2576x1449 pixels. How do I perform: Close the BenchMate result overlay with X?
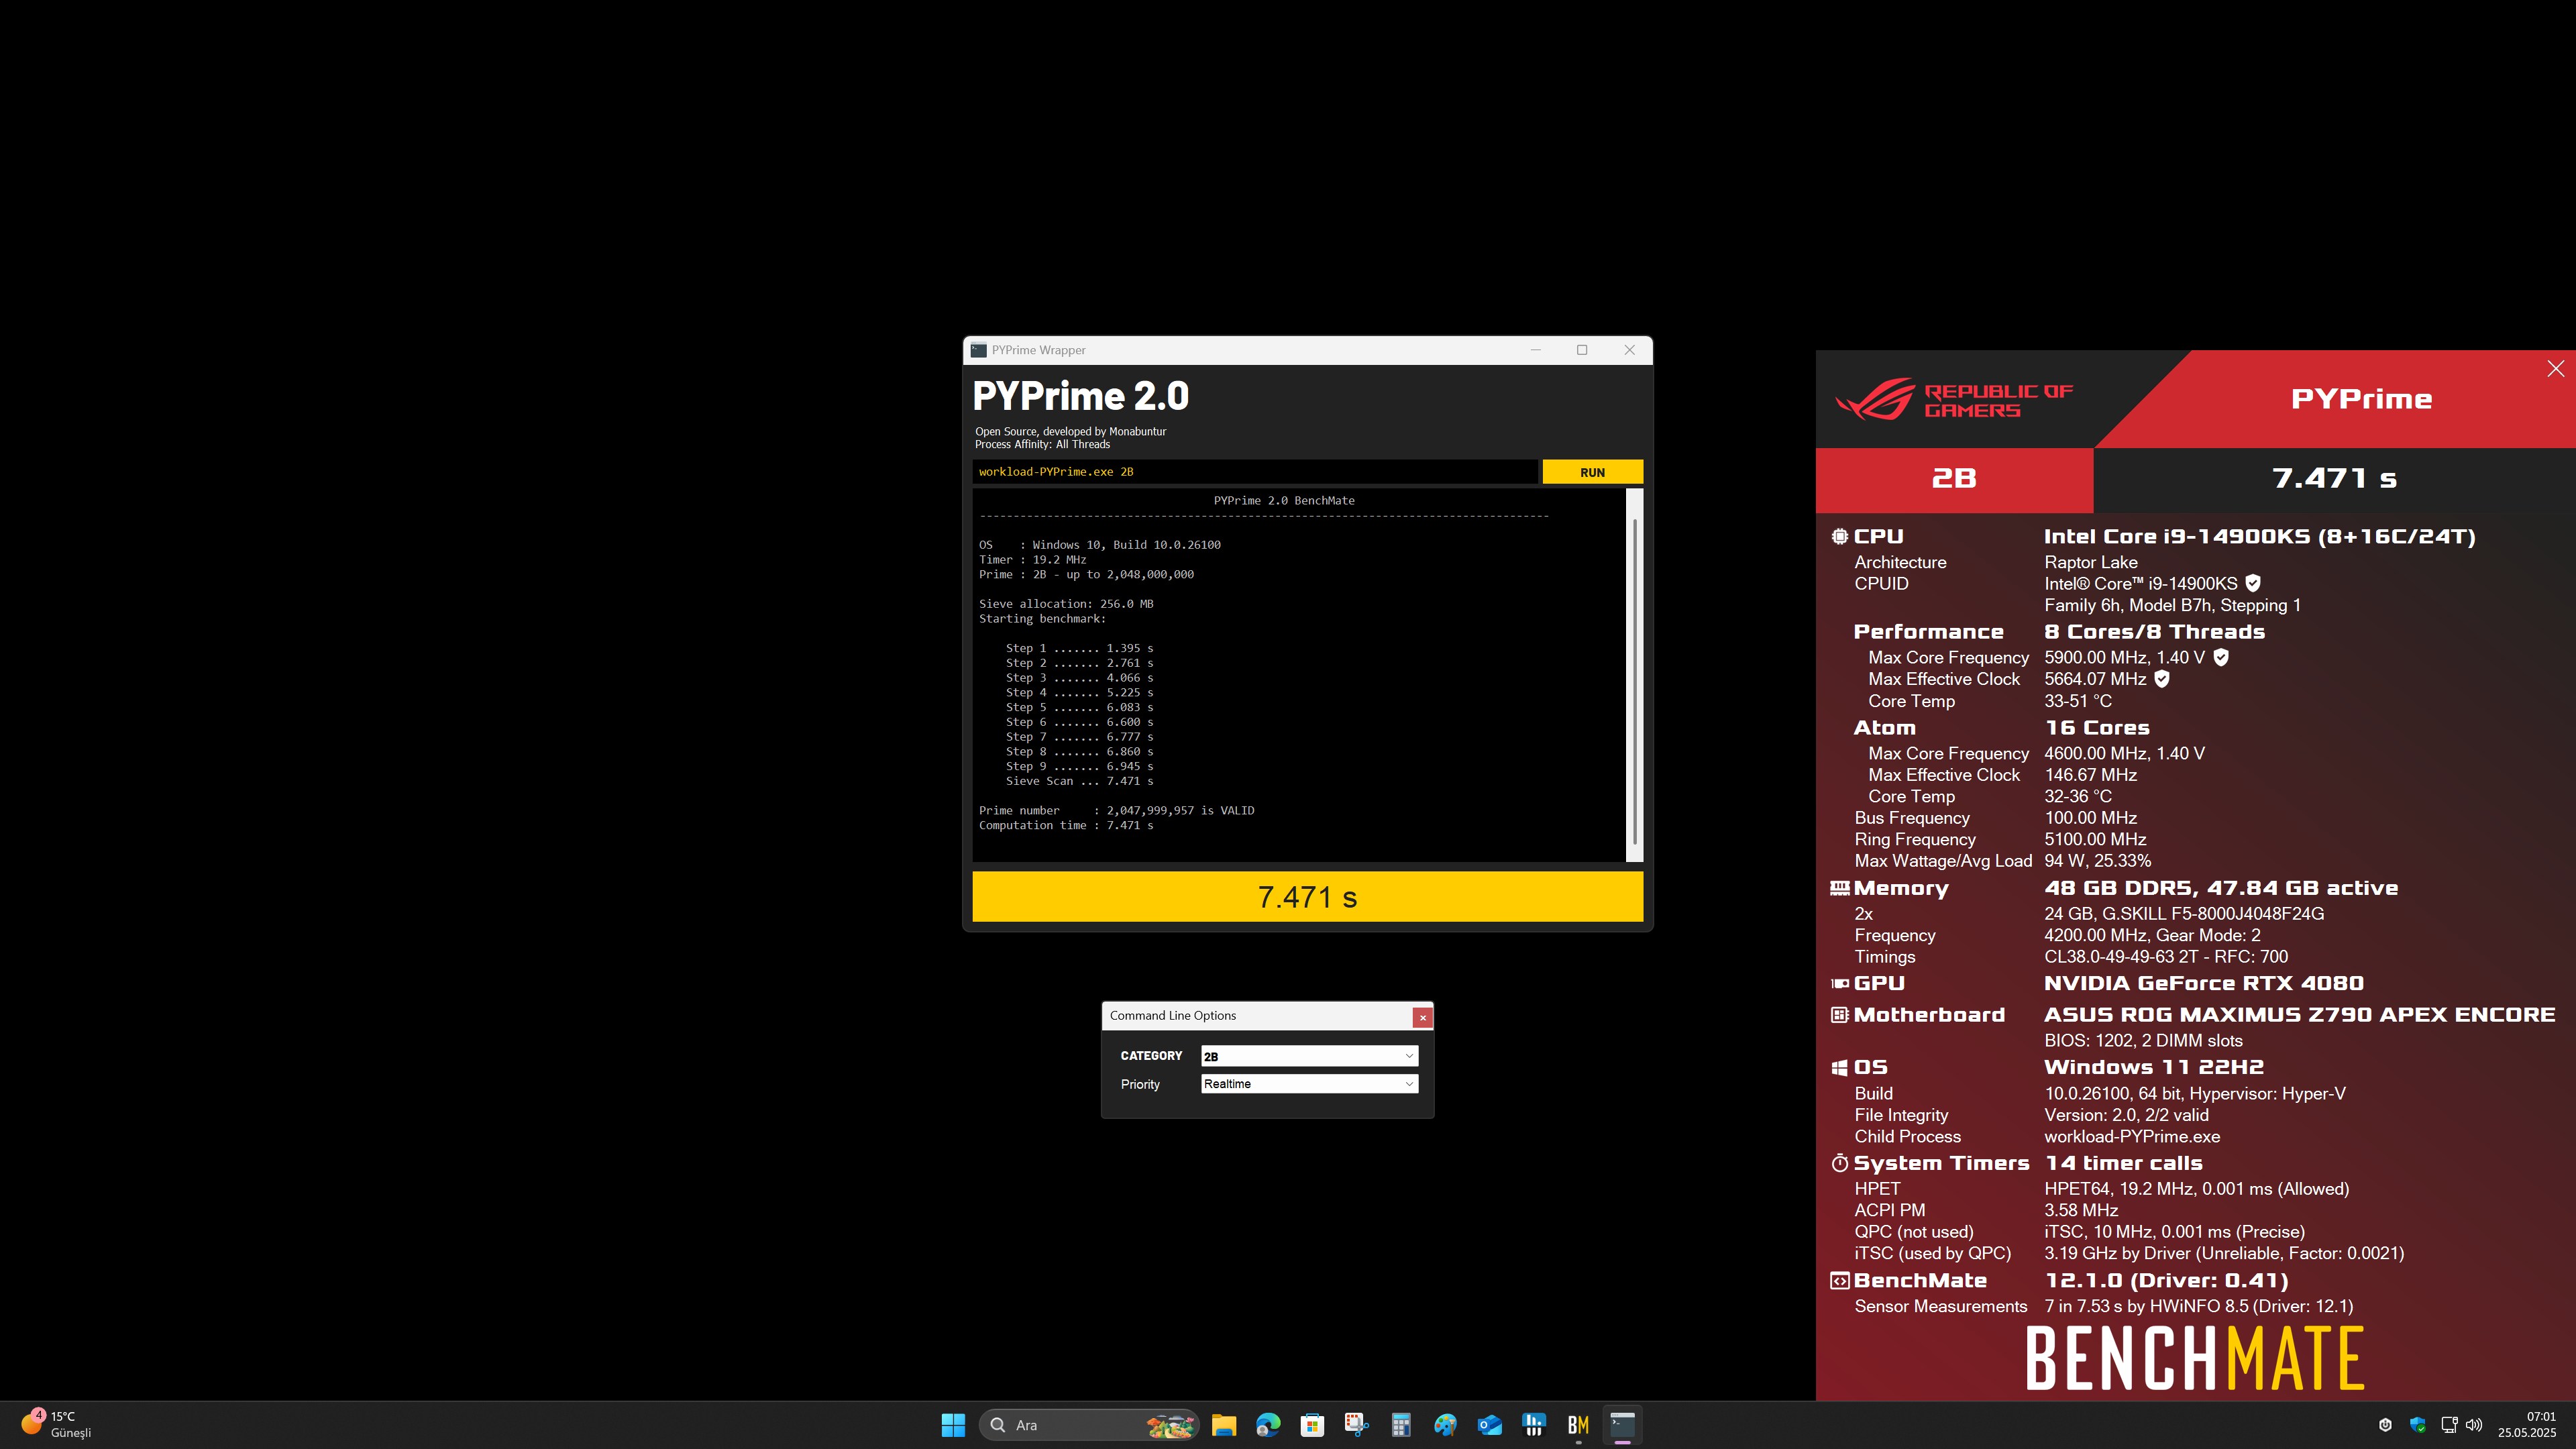[x=2555, y=369]
